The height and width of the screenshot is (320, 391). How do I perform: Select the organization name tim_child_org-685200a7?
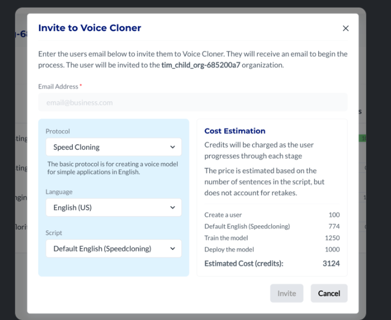point(201,65)
